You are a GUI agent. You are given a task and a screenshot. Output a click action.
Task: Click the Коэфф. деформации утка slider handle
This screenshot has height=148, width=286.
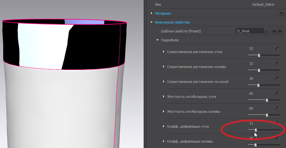point(256,130)
